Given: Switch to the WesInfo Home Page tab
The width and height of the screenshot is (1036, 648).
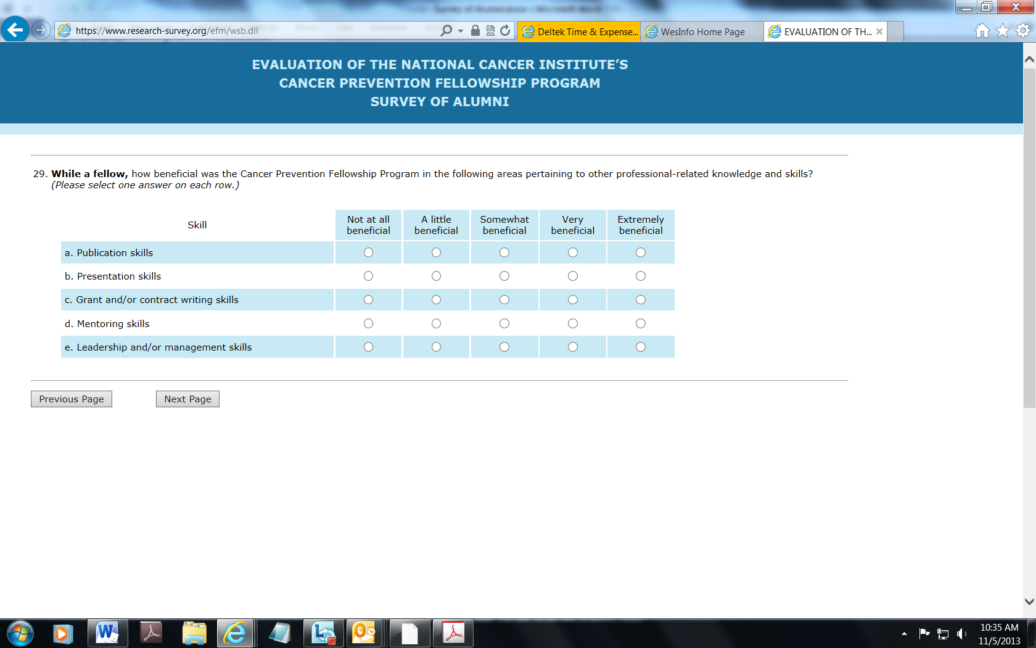Looking at the screenshot, I should pos(702,31).
